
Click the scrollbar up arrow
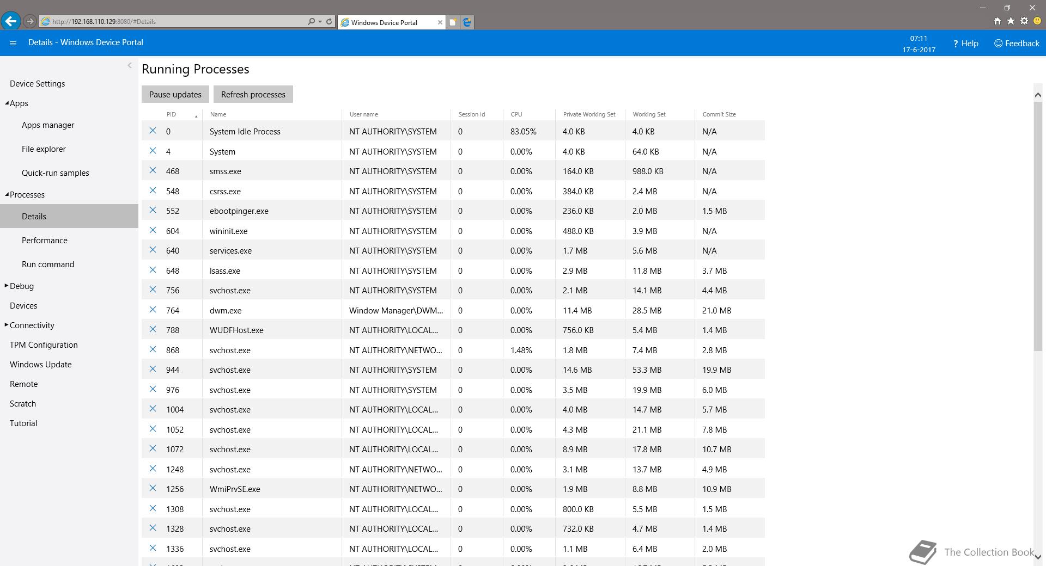[1038, 95]
